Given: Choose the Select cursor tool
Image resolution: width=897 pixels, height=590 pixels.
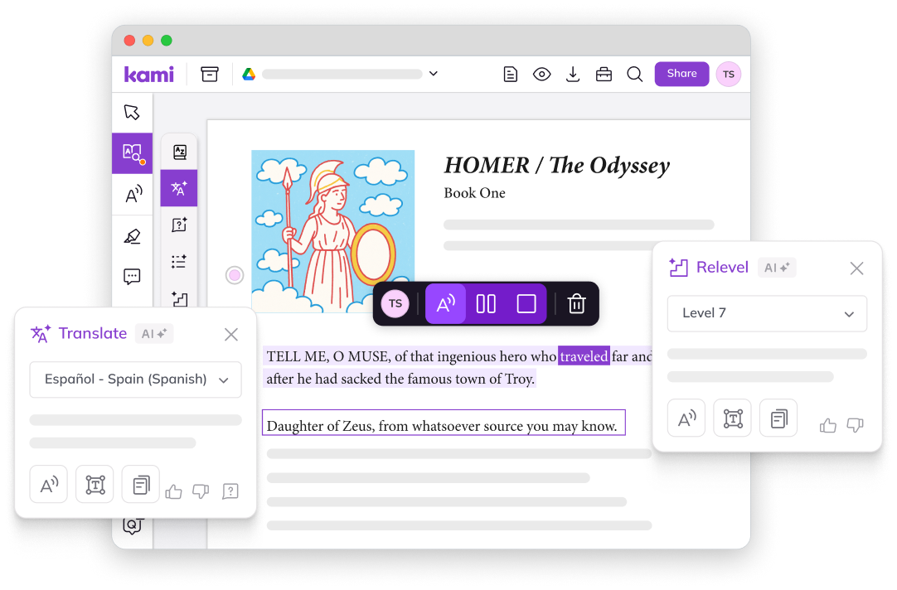Looking at the screenshot, I should [132, 112].
